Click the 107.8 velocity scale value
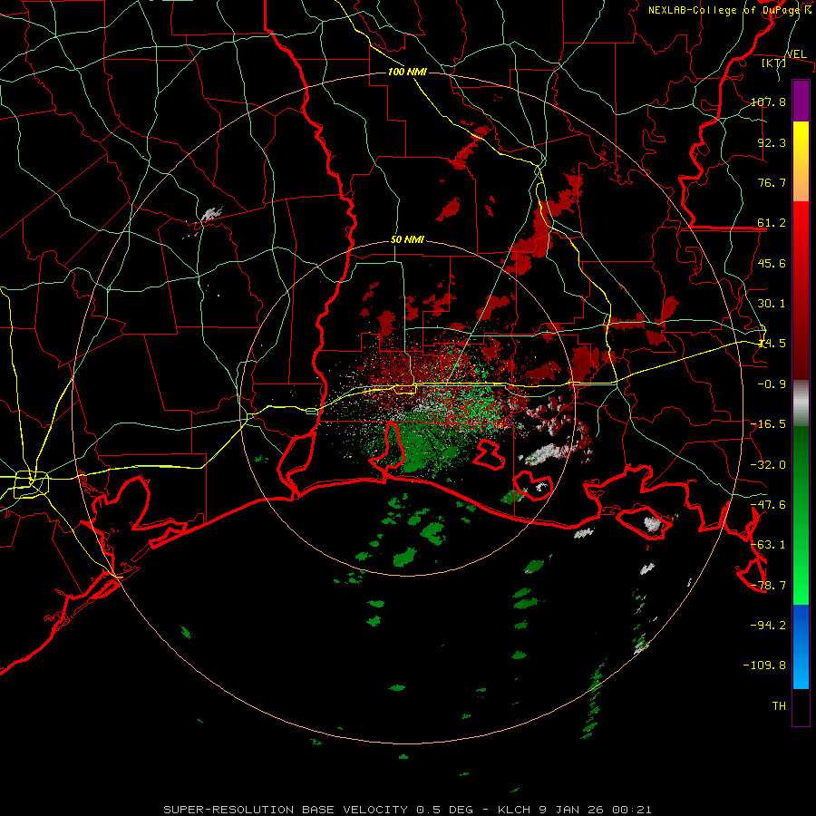The image size is (816, 816). [x=768, y=102]
